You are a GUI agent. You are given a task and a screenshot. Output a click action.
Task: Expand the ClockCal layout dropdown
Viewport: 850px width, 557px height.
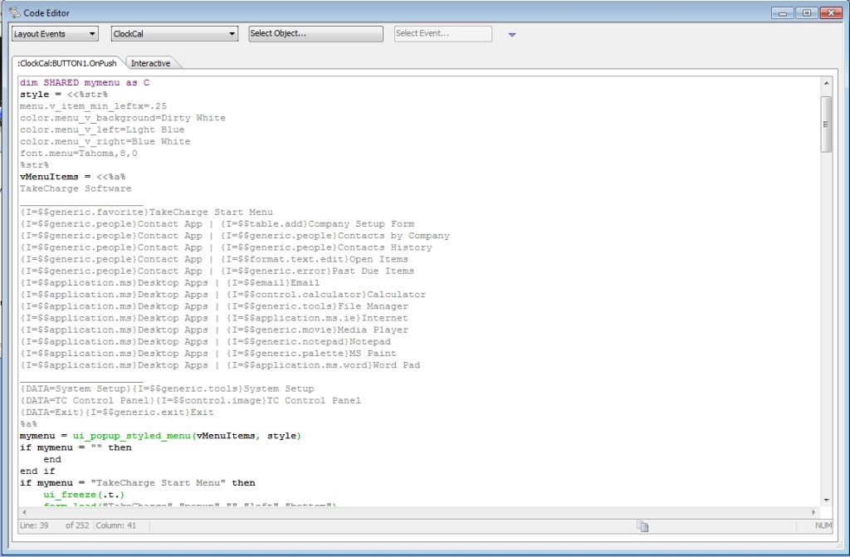click(175, 34)
